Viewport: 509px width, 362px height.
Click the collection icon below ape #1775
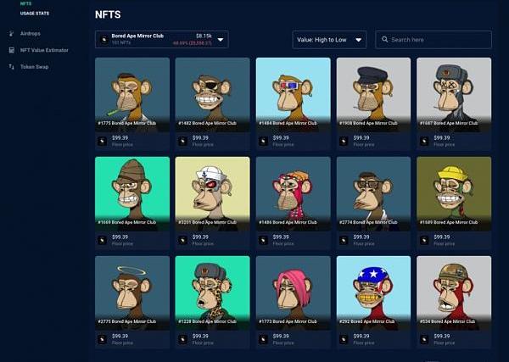click(103, 141)
